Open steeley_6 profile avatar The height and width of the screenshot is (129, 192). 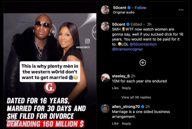coord(105,78)
